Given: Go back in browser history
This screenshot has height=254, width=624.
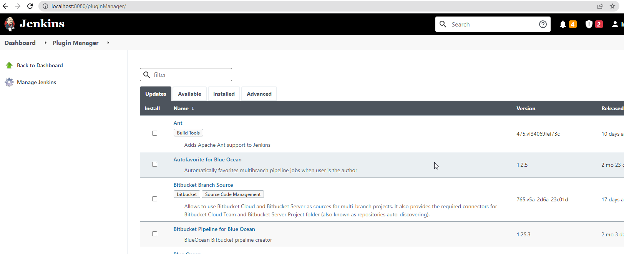Looking at the screenshot, I should click(5, 6).
